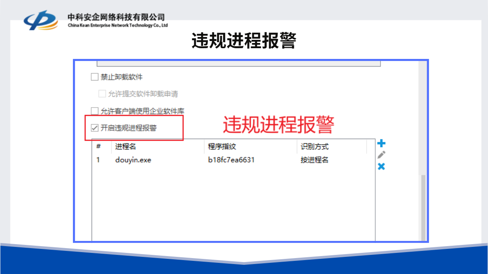Click the 进程名 column header
The image size is (488, 274).
[x=125, y=147]
